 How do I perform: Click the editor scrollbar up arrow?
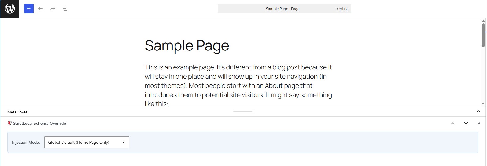pyautogui.click(x=483, y=21)
